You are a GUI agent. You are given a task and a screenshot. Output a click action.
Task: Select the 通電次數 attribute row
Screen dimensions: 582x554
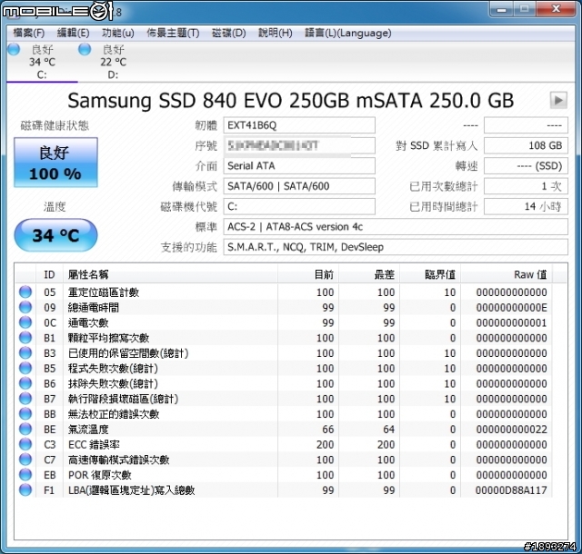[284, 322]
